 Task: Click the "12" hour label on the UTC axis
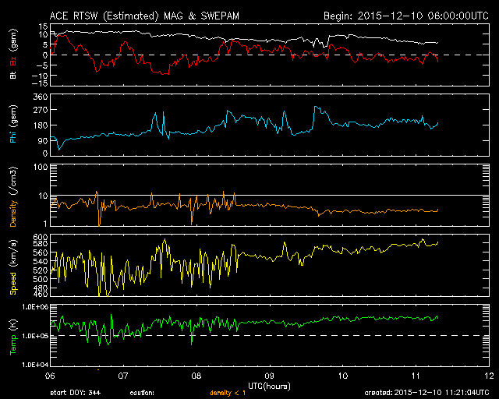[x=489, y=376]
